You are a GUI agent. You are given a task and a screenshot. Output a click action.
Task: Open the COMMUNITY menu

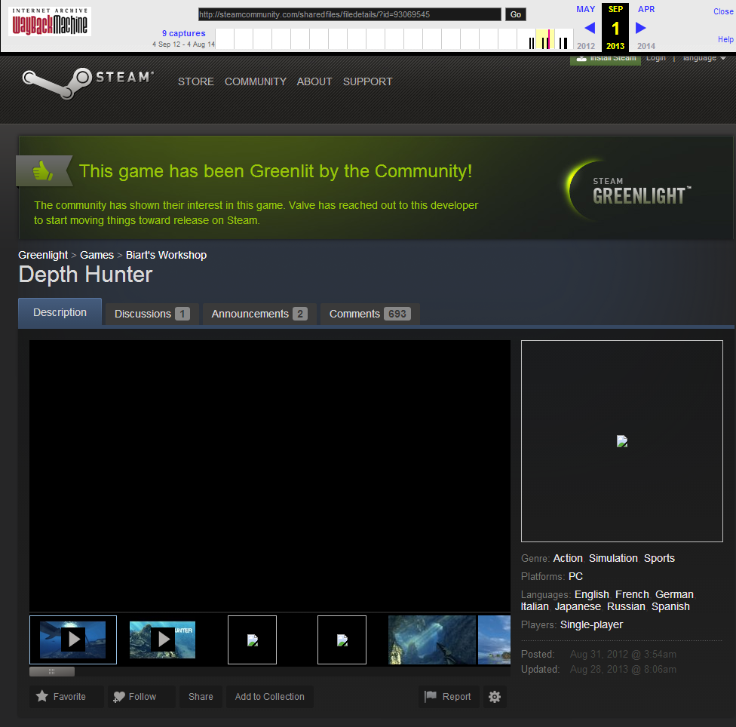click(x=256, y=81)
